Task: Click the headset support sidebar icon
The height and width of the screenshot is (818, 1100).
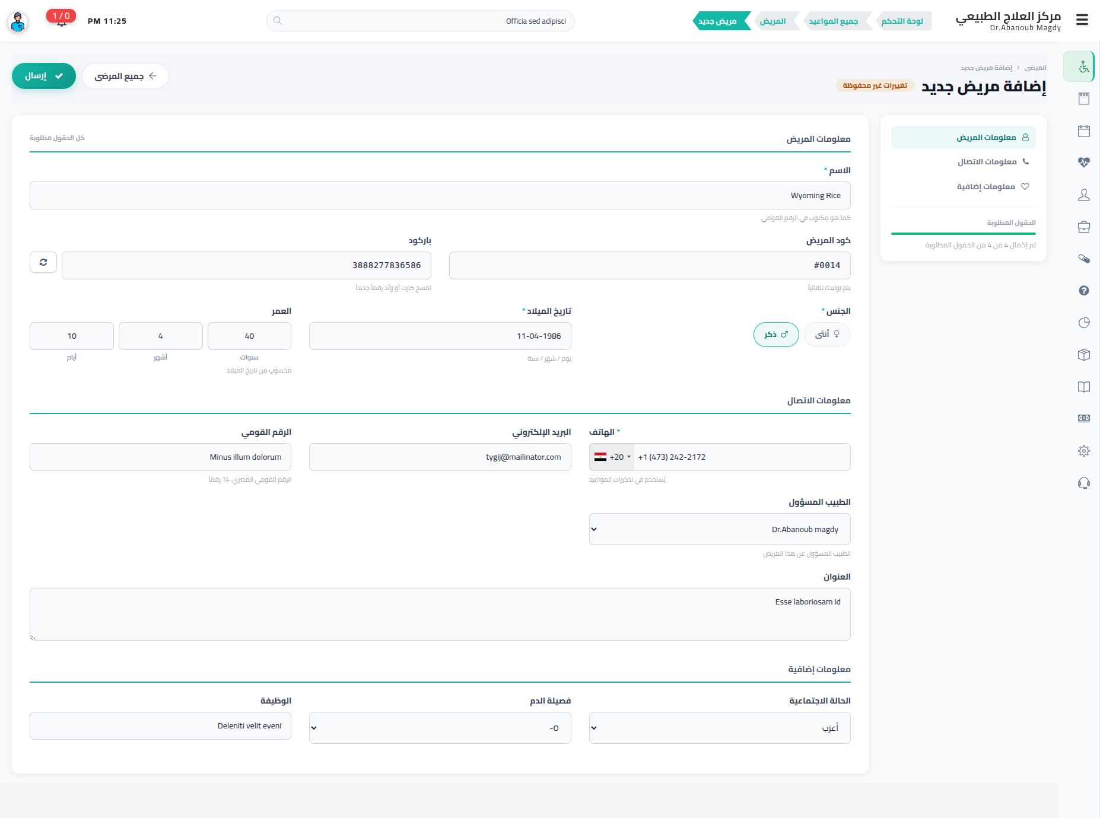Action: 1084,483
